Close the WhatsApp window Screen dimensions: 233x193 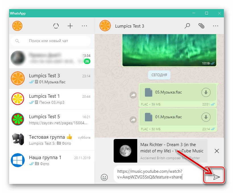(219, 13)
